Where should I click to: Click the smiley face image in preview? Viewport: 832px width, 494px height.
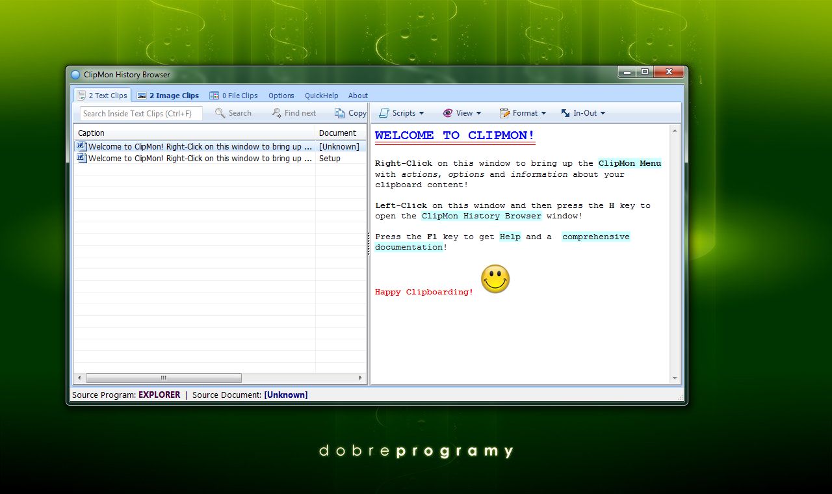click(x=495, y=279)
